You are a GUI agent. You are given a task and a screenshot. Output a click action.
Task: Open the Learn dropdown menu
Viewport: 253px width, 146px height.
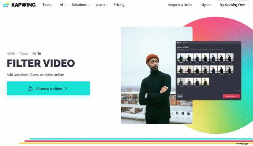click(x=102, y=5)
